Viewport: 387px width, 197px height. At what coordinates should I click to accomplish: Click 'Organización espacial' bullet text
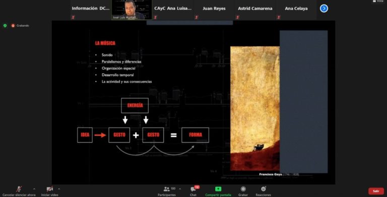[118, 69]
